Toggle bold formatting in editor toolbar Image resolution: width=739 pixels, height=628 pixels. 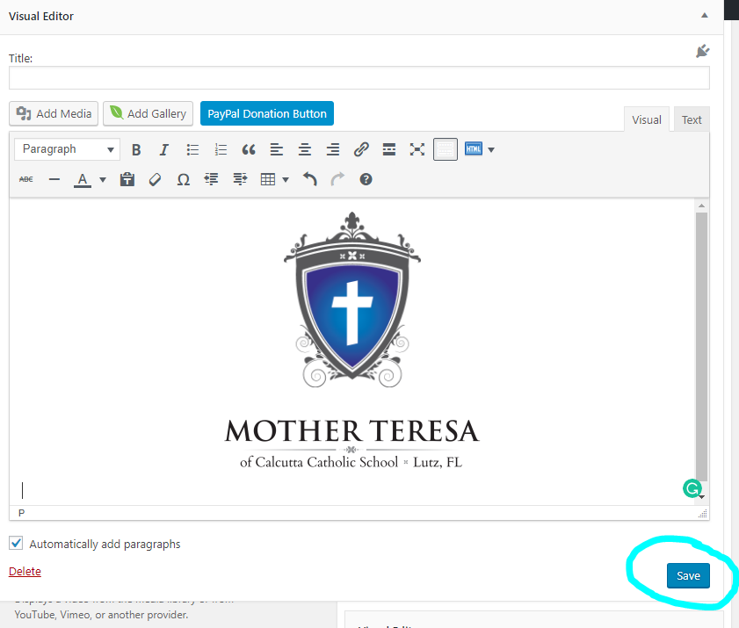(136, 149)
